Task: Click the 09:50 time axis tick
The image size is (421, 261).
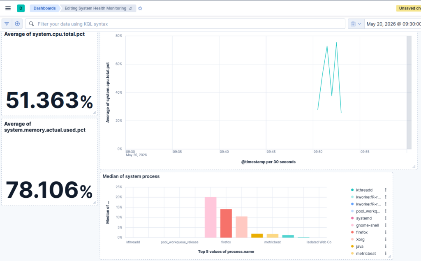Action: pos(318,152)
